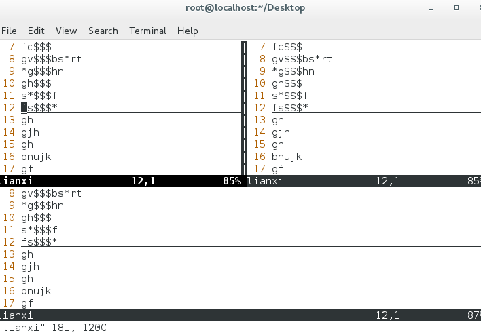Viewport: 481px width, 333px height.
Task: Click the 12,1 position in left status bar
Action: (x=143, y=181)
